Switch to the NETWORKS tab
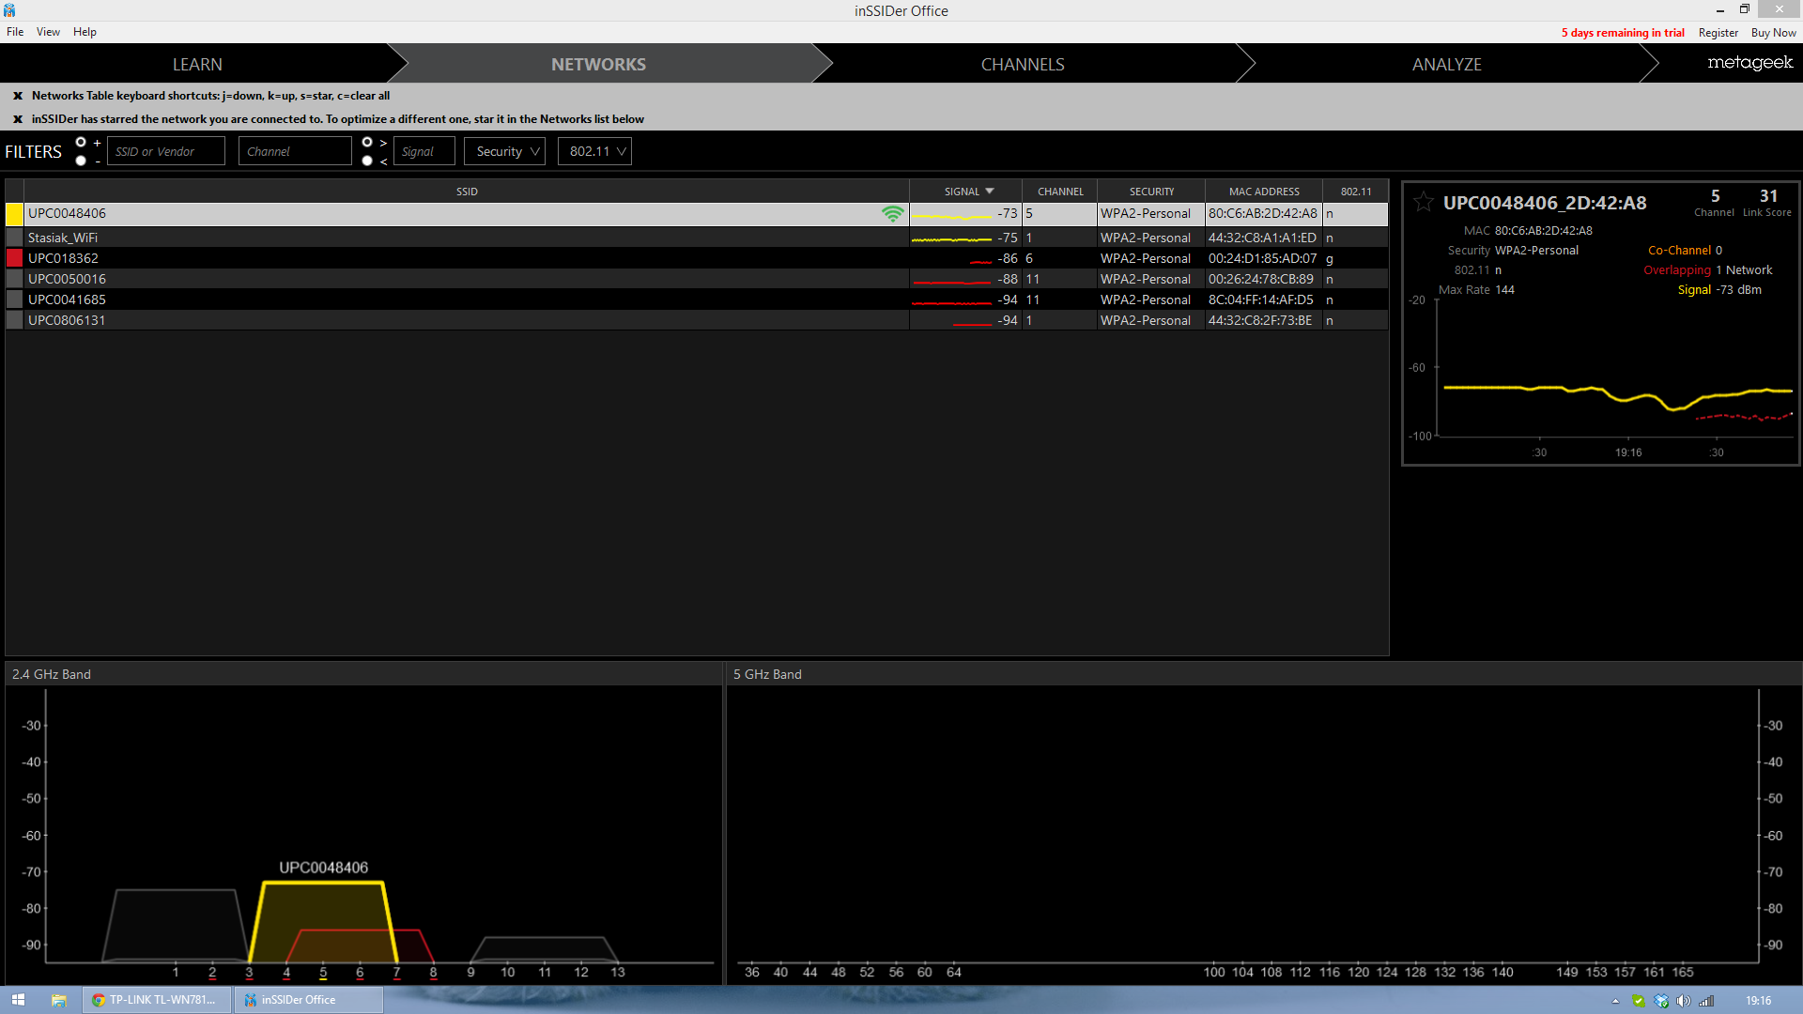1803x1014 pixels. (598, 64)
